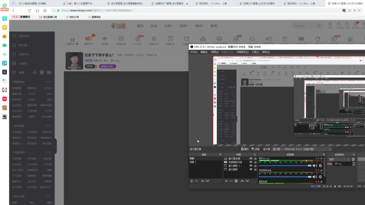Image resolution: width=365 pixels, height=205 pixels.
Task: Toggle visibility of 窗口捕获 2 source
Action: coord(251,166)
